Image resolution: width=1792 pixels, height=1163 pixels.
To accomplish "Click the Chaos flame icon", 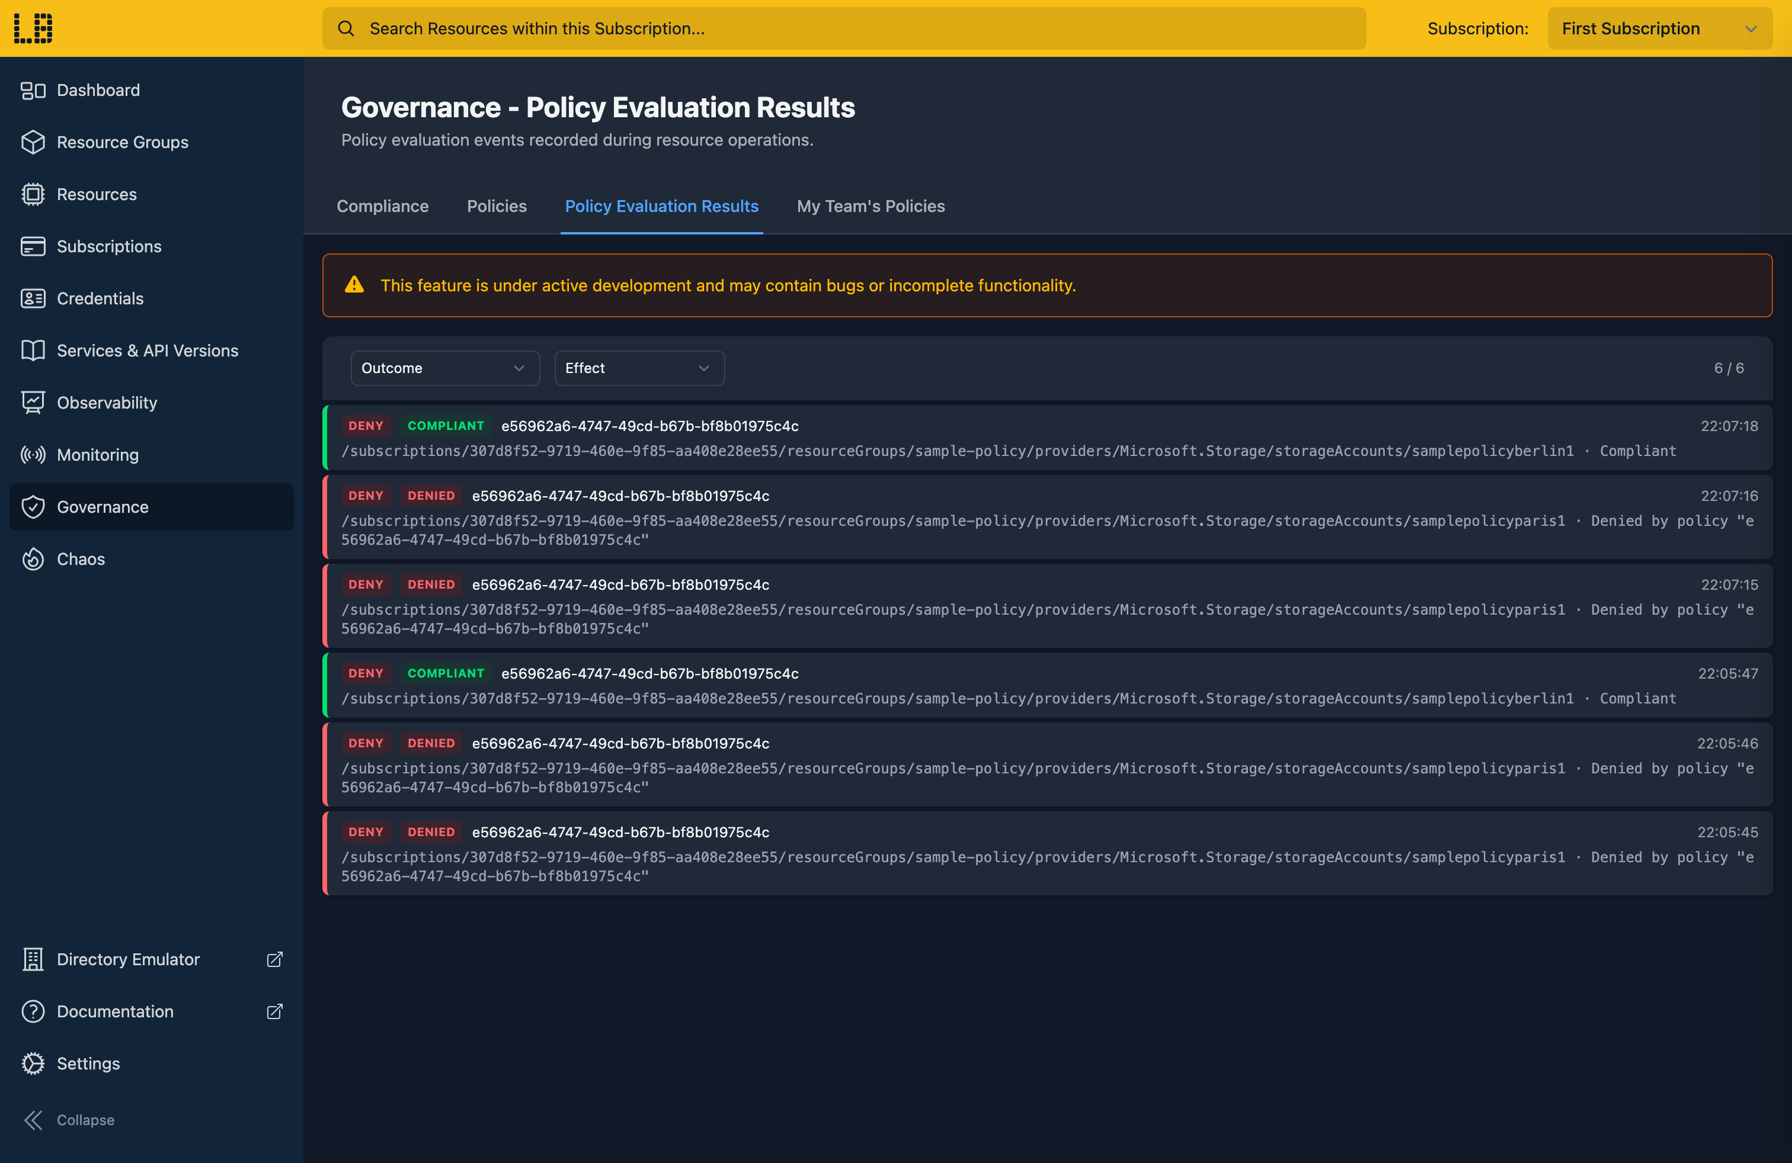I will pos(33,559).
